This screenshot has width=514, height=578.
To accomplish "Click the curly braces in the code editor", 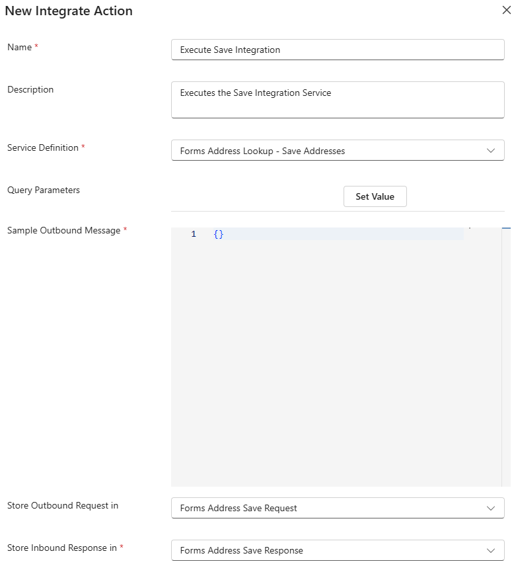I will tap(219, 234).
